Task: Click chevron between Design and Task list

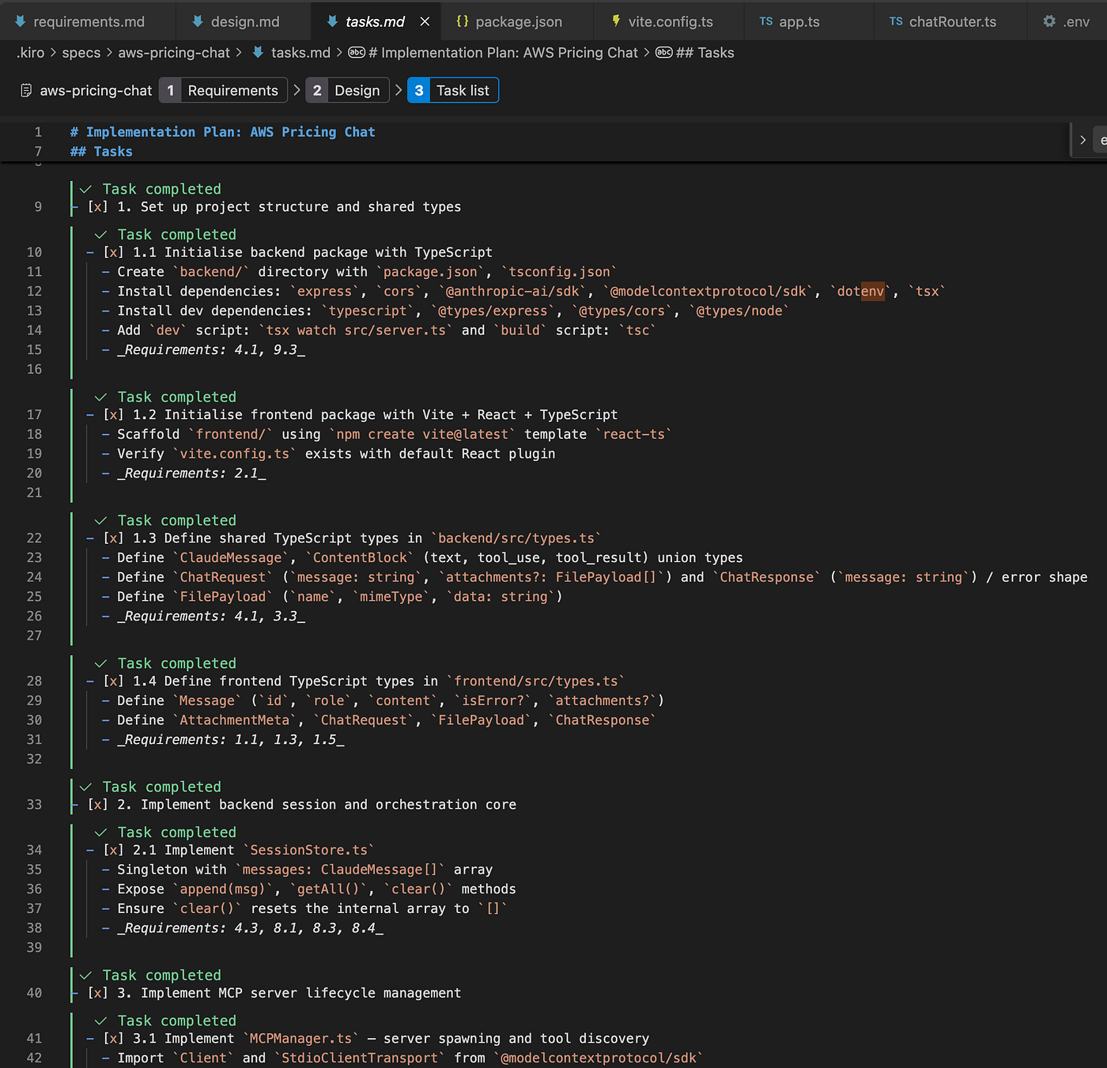Action: (399, 90)
